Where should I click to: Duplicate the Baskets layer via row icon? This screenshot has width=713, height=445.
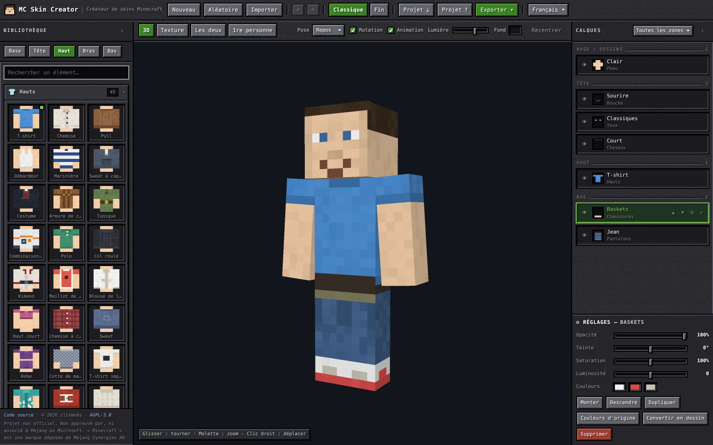692,213
